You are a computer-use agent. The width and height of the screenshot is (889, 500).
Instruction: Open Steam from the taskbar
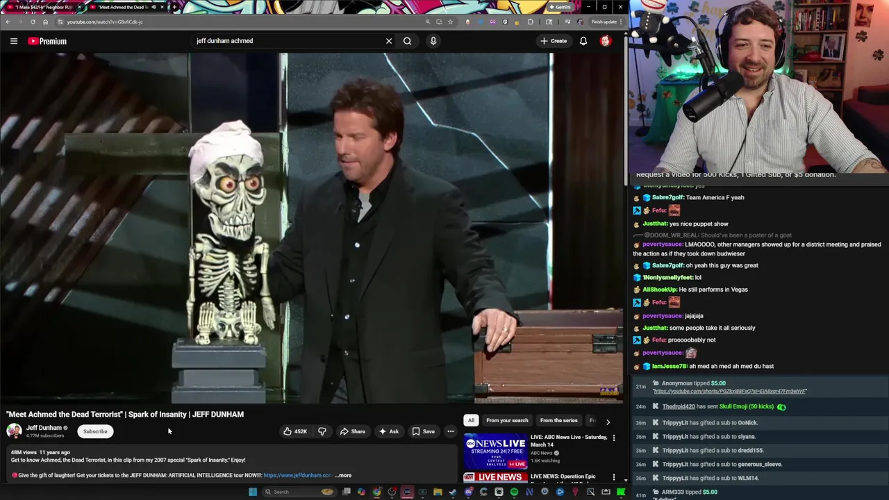pyautogui.click(x=453, y=492)
